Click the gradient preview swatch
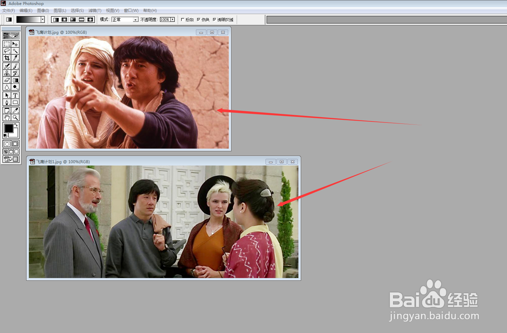Image resolution: width=507 pixels, height=333 pixels. tap(29, 20)
